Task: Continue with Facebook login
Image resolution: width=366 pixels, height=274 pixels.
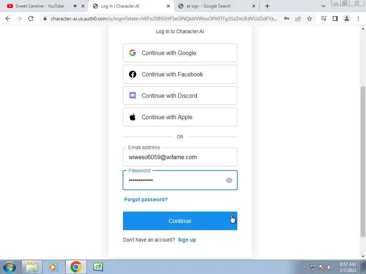Action: [x=180, y=74]
